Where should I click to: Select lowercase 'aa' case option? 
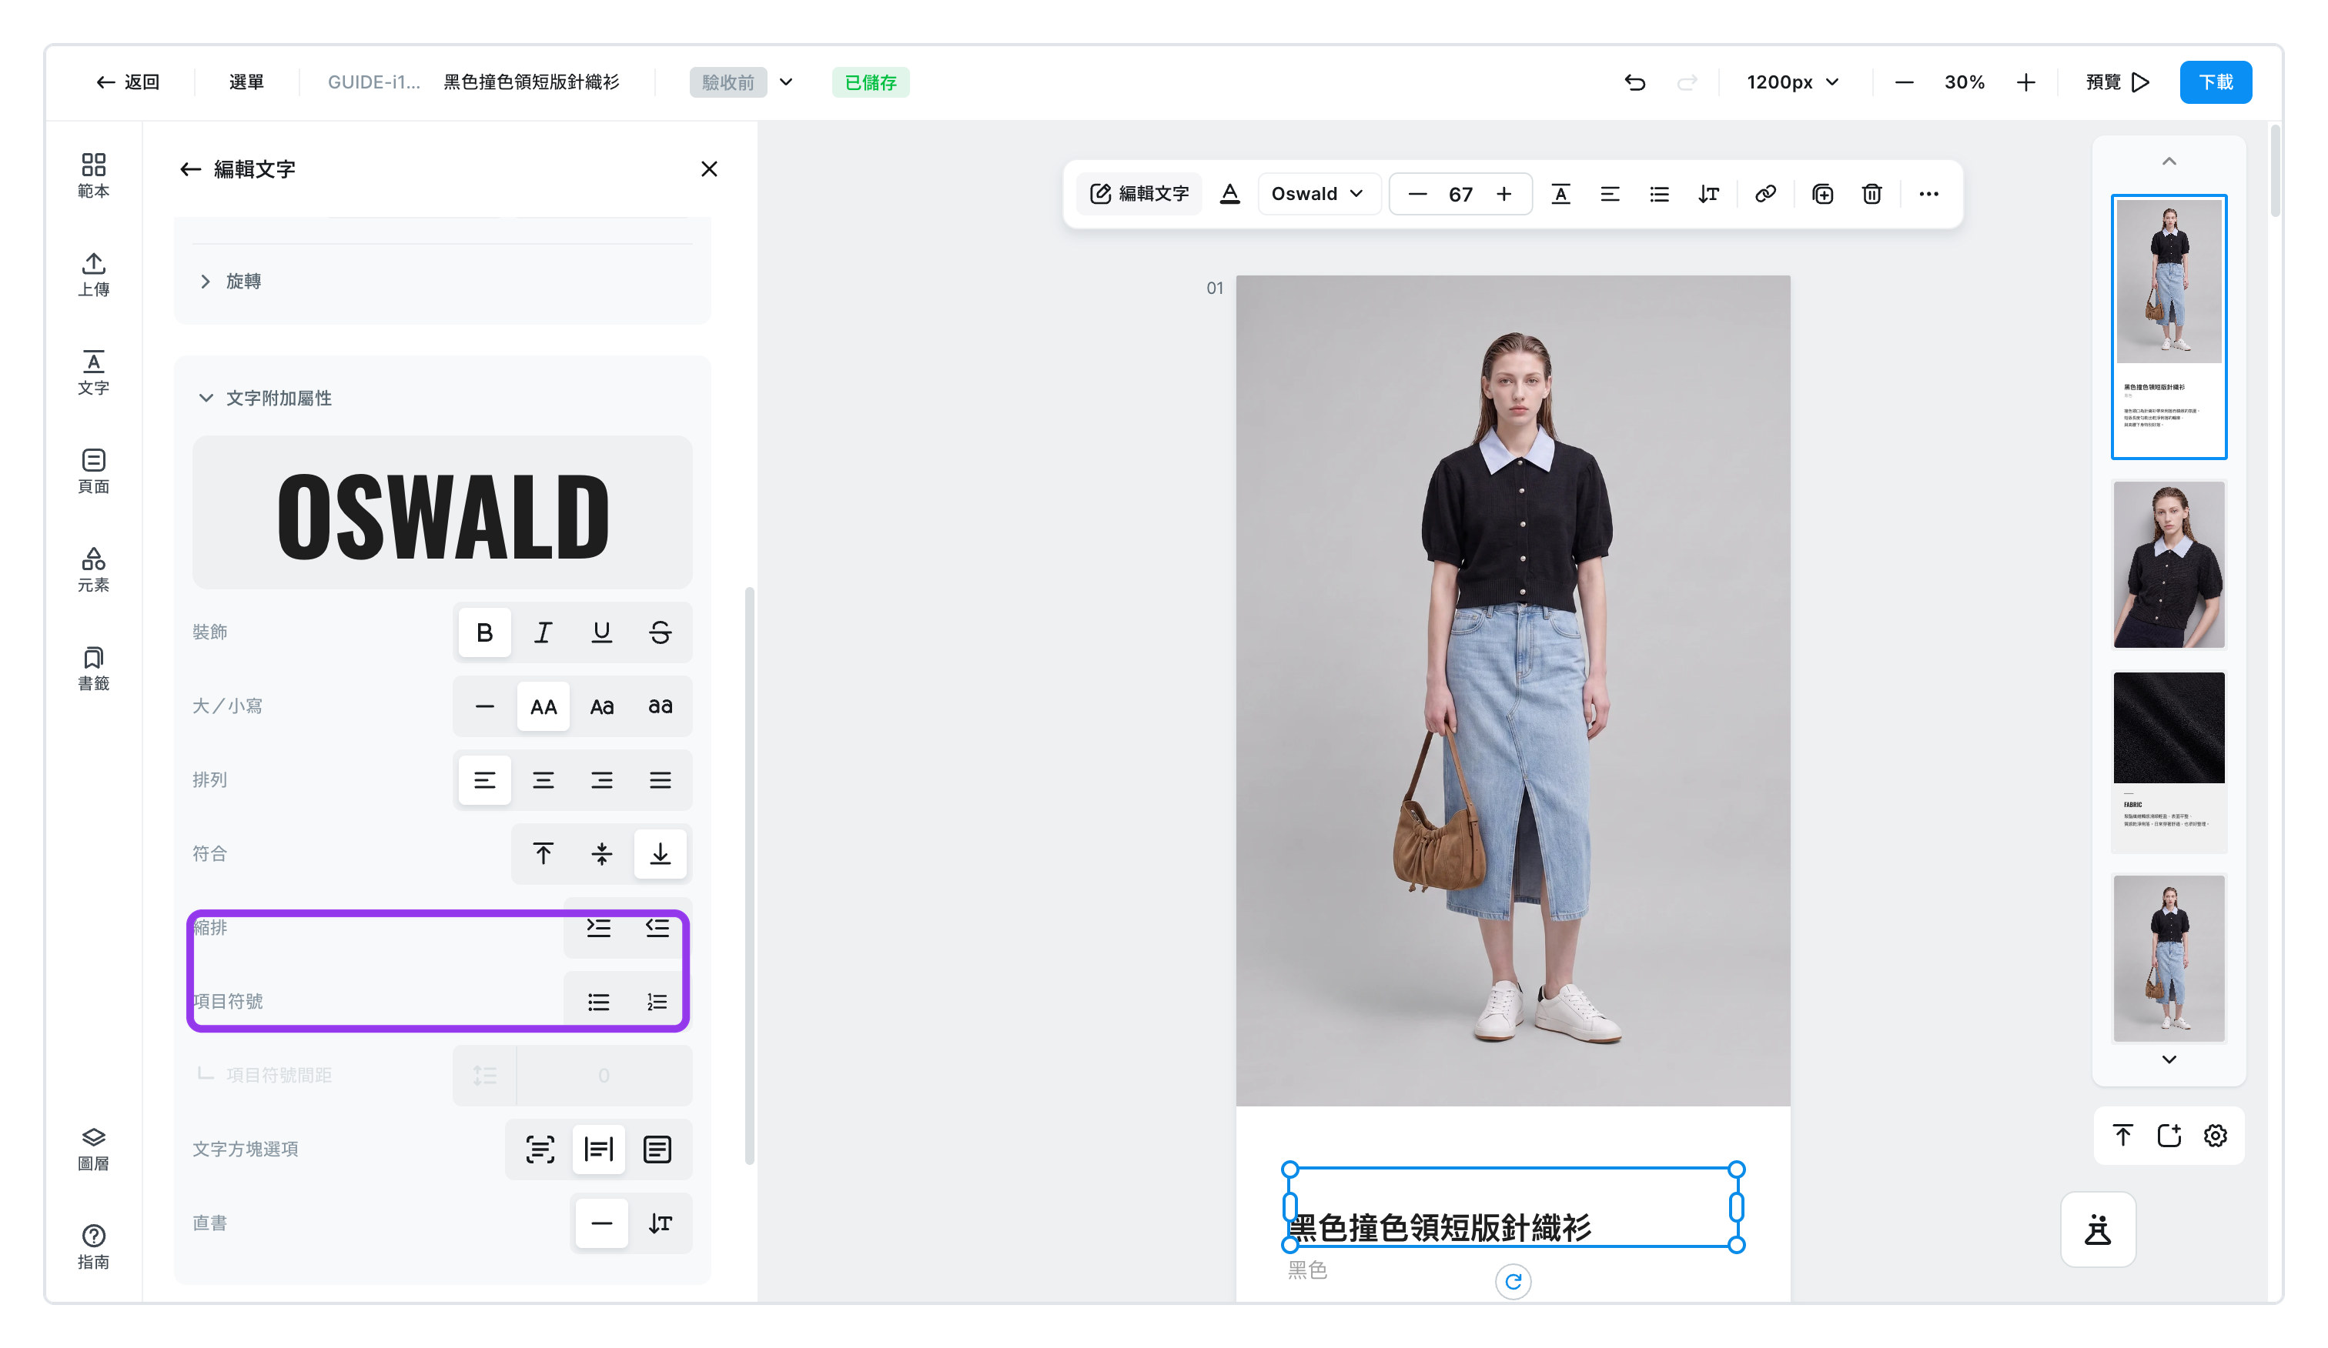[661, 706]
